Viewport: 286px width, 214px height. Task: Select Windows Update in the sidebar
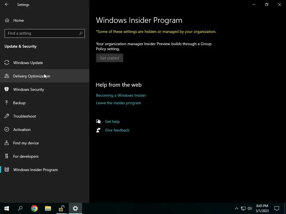(x=45, y=63)
